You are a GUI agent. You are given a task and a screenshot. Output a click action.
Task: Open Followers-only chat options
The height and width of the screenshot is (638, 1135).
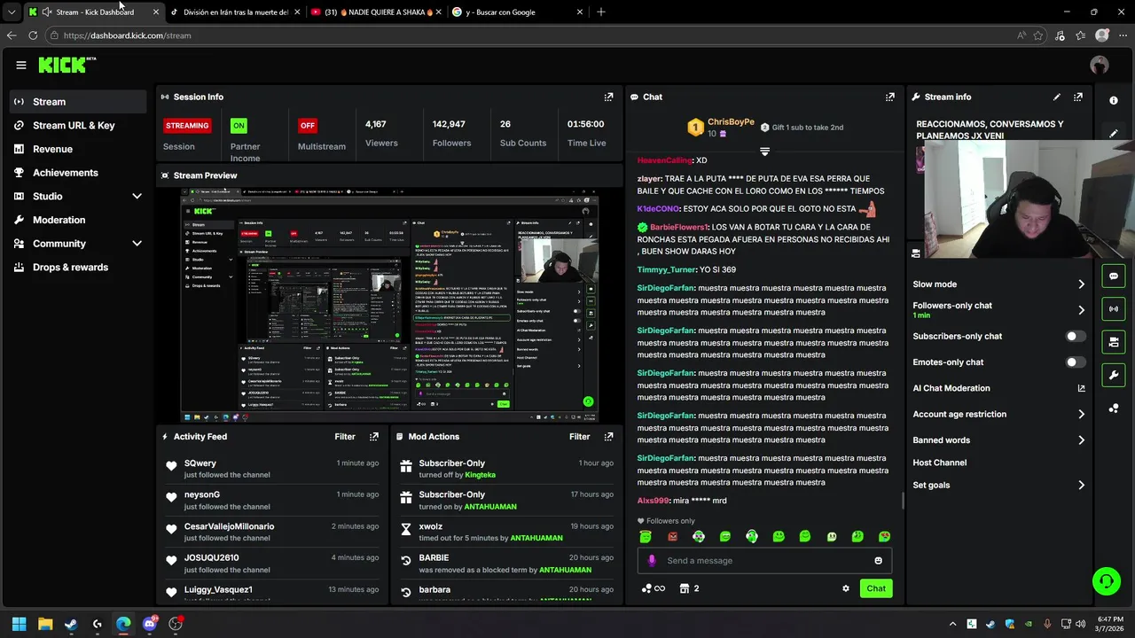click(998, 310)
